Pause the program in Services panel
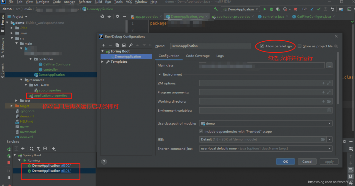The height and width of the screenshot is (186, 355). tap(9, 178)
